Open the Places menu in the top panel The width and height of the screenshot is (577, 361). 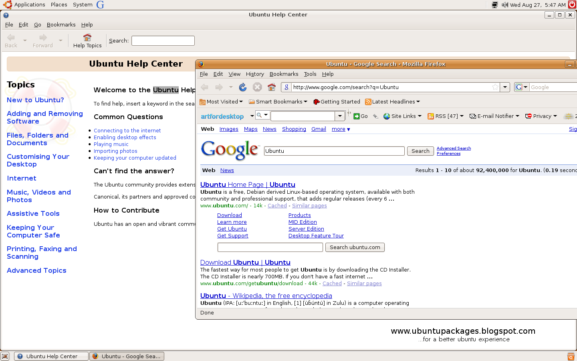pyautogui.click(x=59, y=5)
